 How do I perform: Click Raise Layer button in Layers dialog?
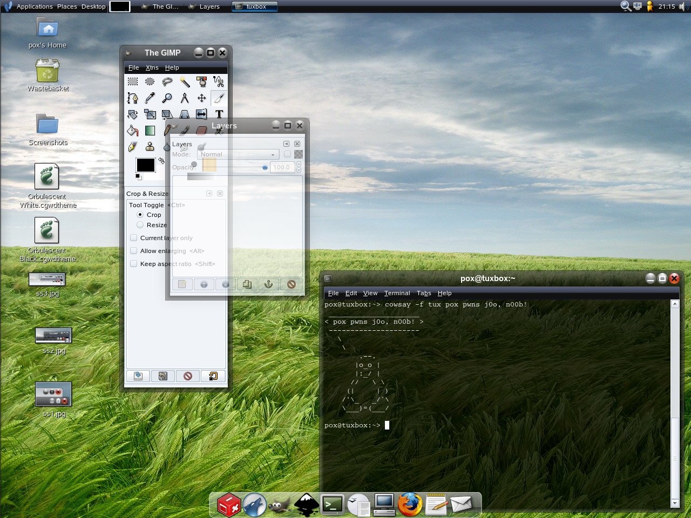(204, 284)
